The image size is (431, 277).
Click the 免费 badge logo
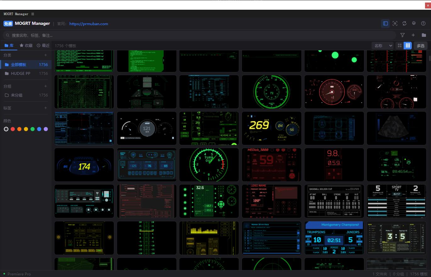(8, 24)
